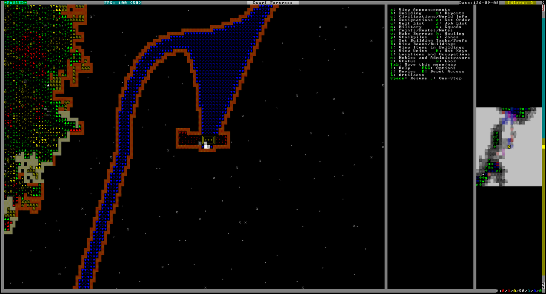Choose Set Building Tasks/Prefs entry

click(429, 40)
